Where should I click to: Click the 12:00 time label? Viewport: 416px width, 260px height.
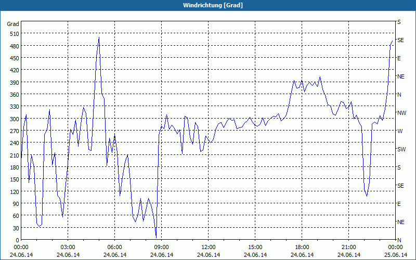(x=209, y=247)
